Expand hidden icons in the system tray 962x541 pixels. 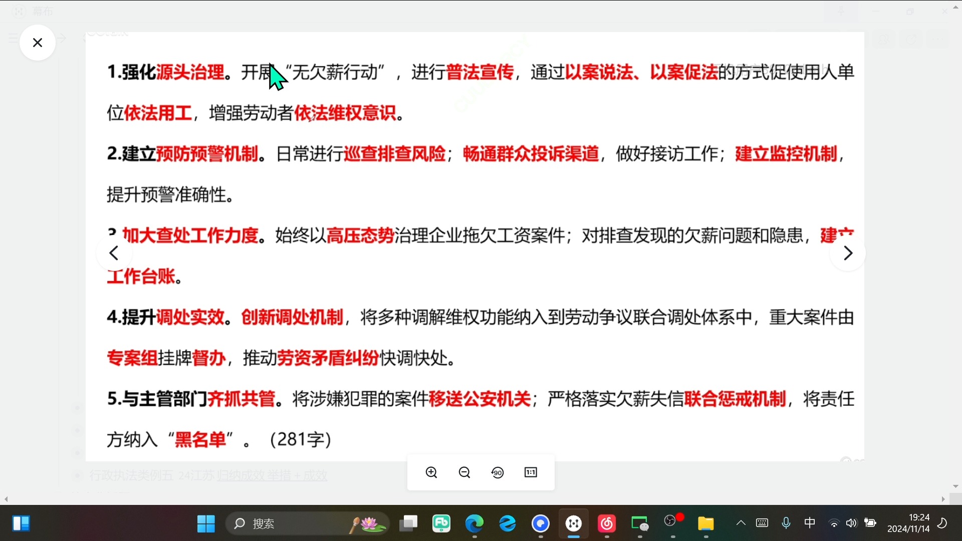coord(740,523)
